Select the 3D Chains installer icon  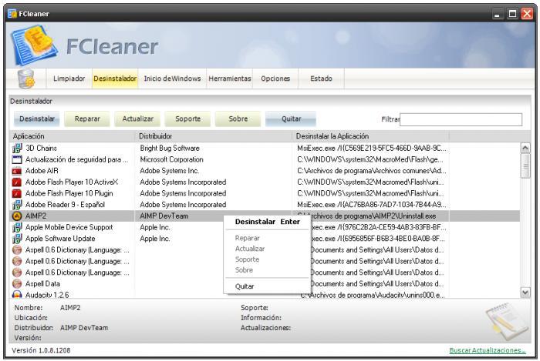(17, 149)
